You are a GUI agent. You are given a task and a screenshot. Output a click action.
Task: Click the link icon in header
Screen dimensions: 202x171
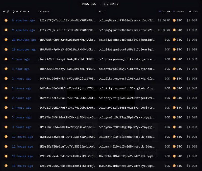pos(8,12)
